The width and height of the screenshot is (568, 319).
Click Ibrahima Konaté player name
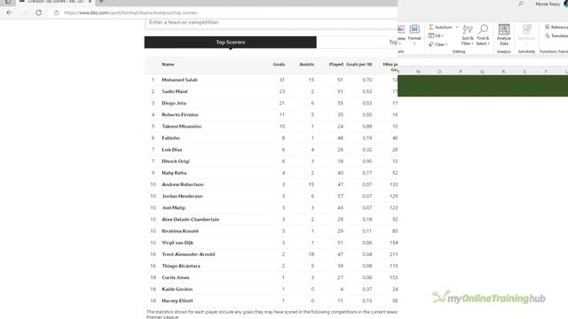pyautogui.click(x=180, y=230)
